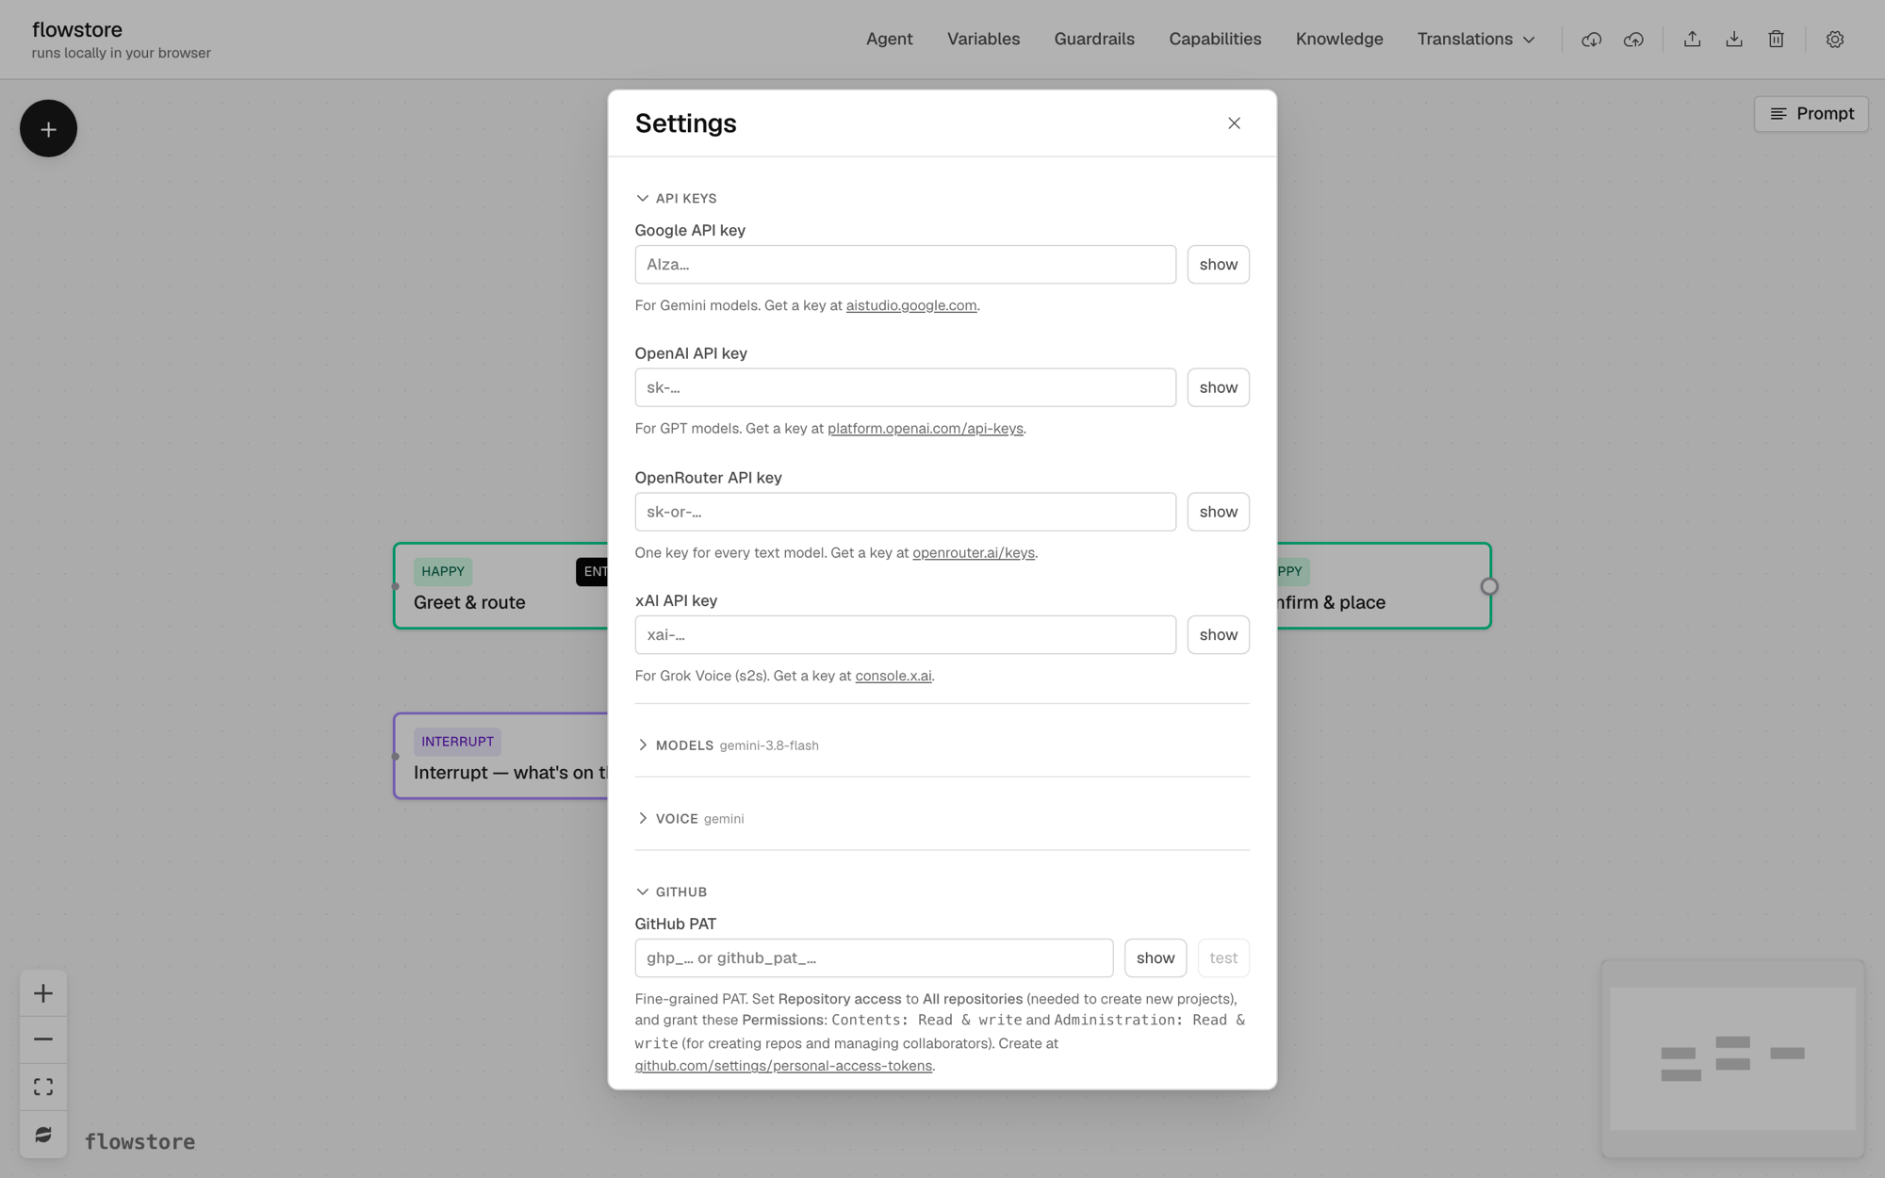Image resolution: width=1885 pixels, height=1178 pixels.
Task: Focus the OpenRouter API key field
Action: (x=905, y=512)
